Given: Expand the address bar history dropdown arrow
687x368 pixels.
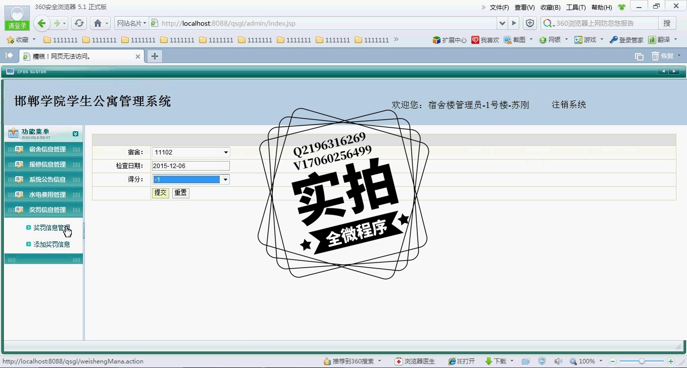Looking at the screenshot, I should [x=502, y=23].
